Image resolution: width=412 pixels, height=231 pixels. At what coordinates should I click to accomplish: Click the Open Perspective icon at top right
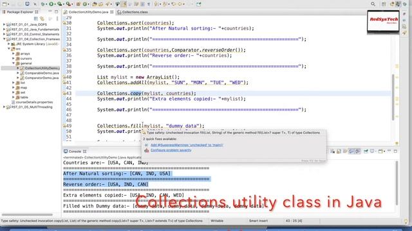click(384, 4)
